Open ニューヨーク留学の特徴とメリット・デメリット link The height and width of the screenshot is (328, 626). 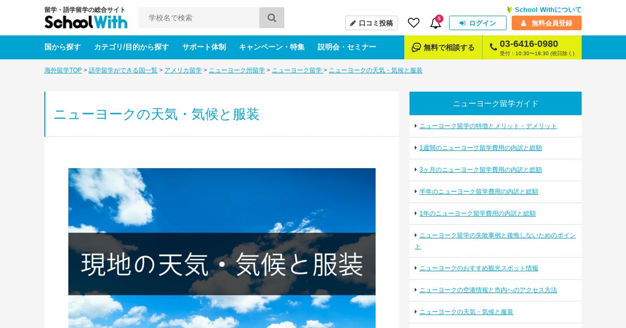click(x=488, y=126)
